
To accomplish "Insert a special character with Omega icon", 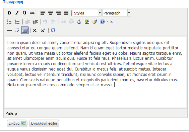I will click(x=53, y=31).
